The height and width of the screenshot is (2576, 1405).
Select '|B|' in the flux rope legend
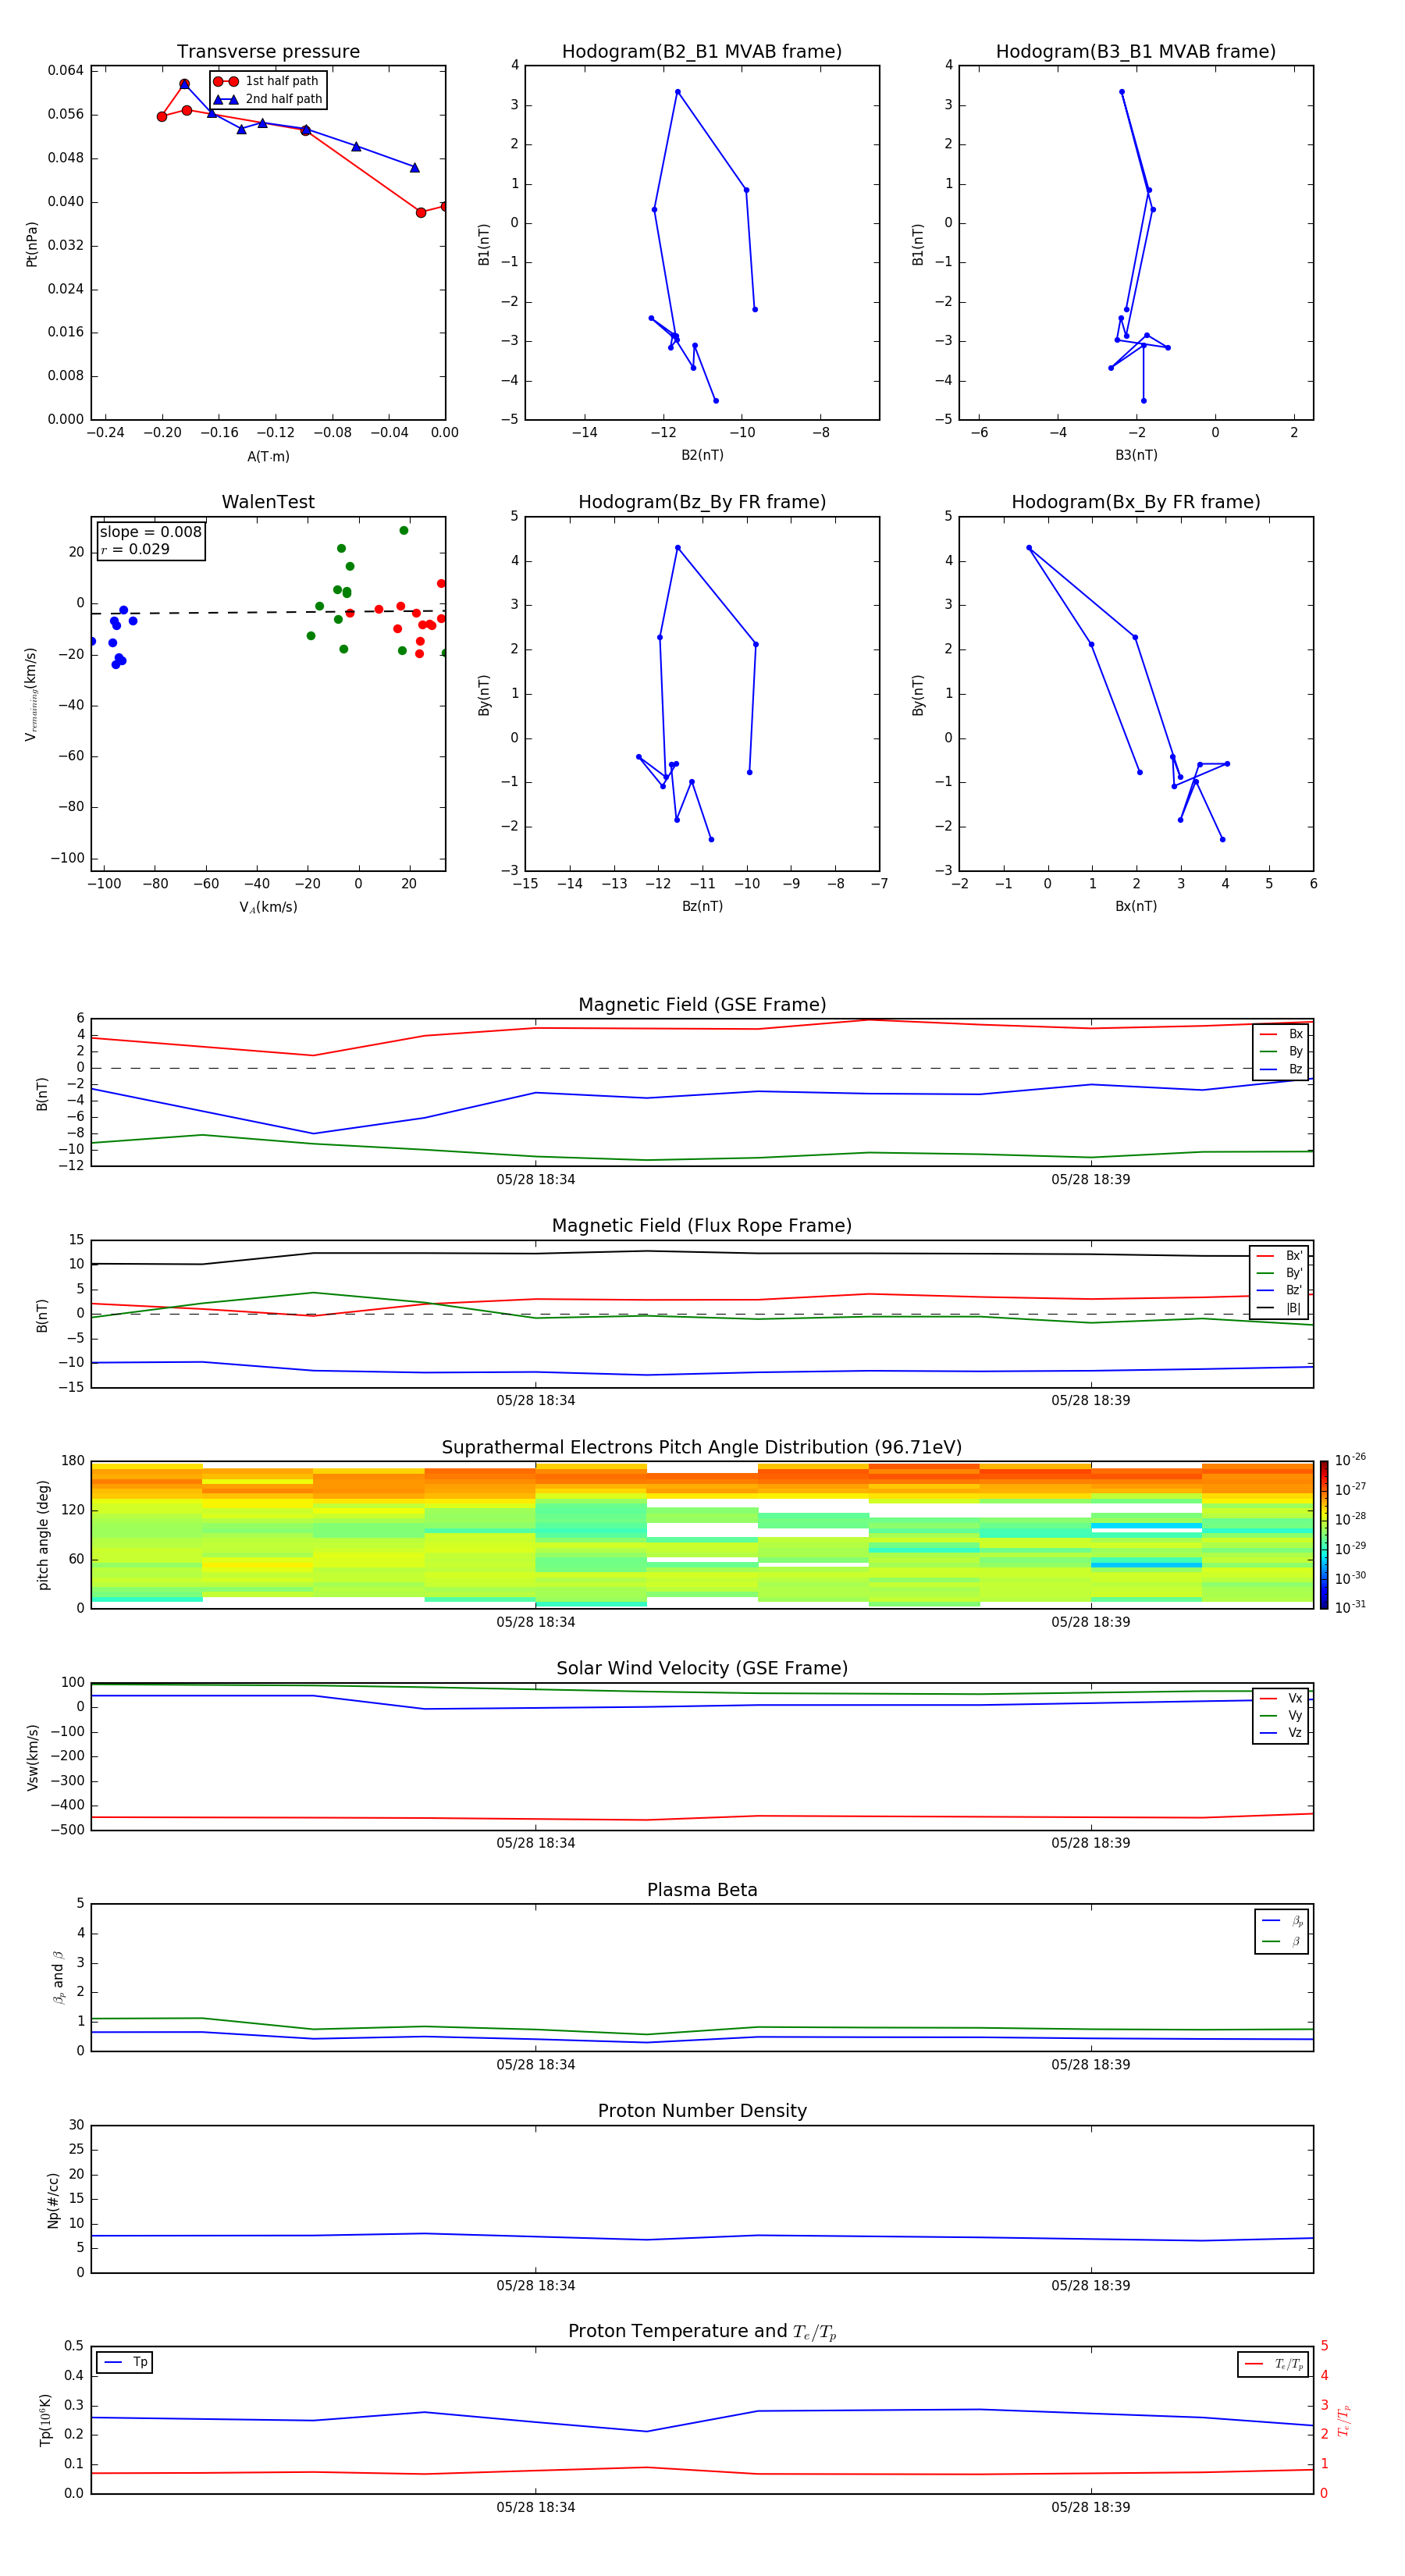pyautogui.click(x=1280, y=1308)
